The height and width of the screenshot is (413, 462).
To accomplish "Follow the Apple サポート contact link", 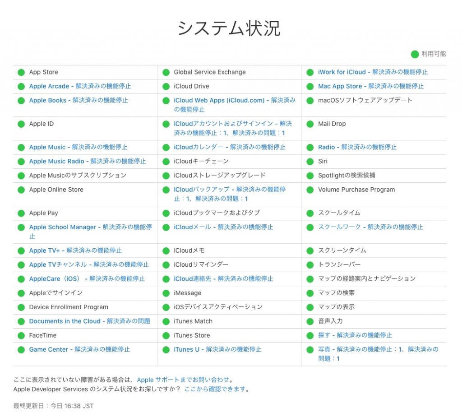I will point(183,380).
